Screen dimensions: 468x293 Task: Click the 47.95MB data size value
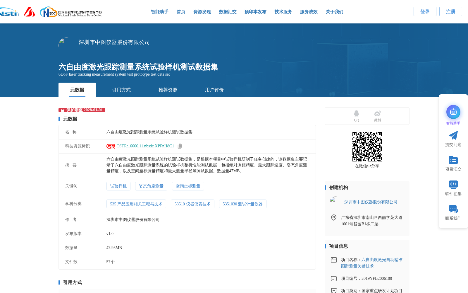click(x=114, y=248)
